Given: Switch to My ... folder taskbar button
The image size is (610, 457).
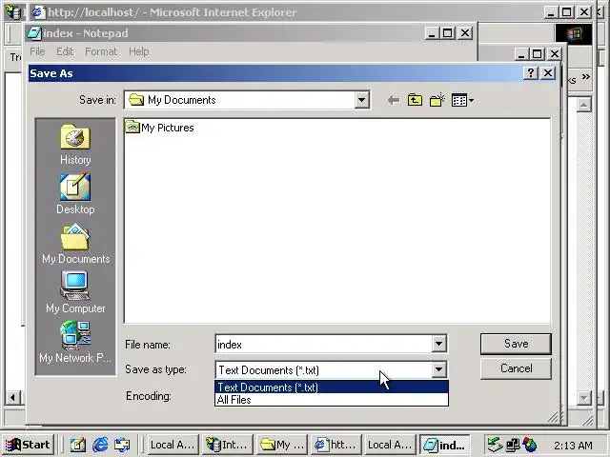Looking at the screenshot, I should [x=282, y=445].
